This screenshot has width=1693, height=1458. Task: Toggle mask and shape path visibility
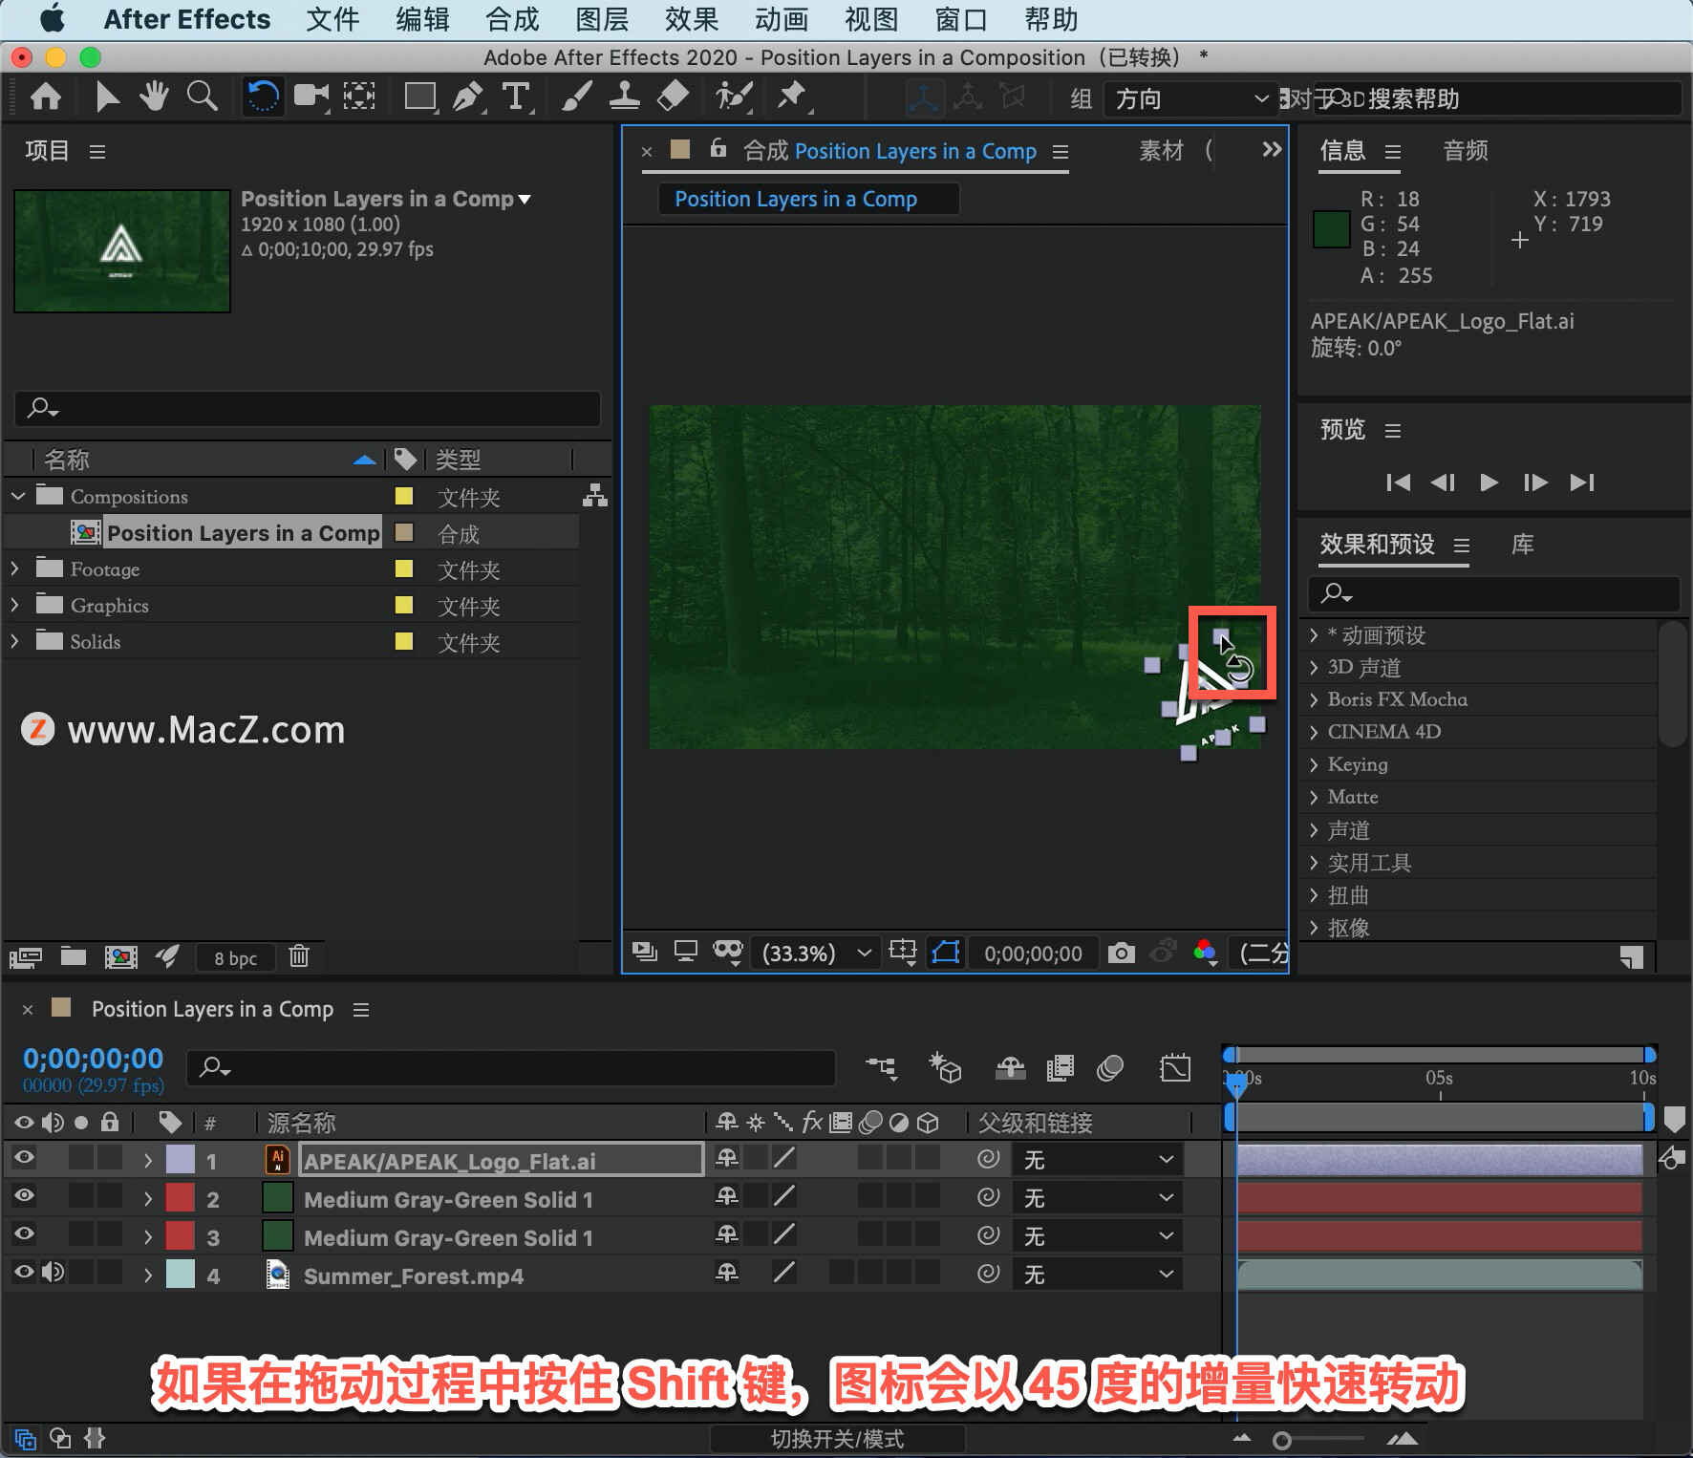click(946, 952)
